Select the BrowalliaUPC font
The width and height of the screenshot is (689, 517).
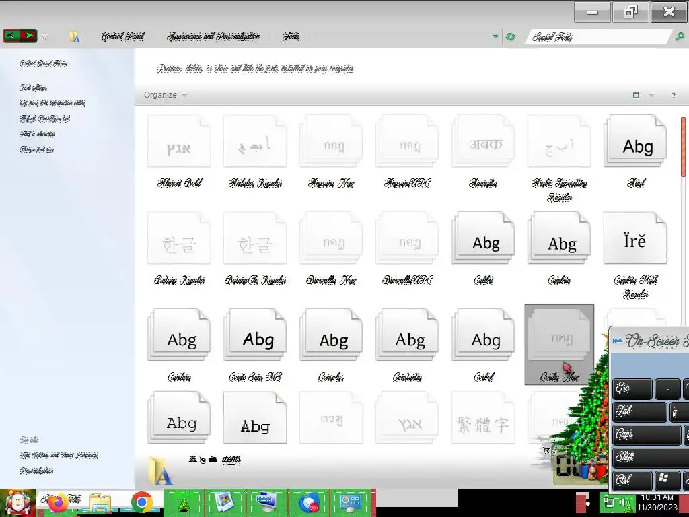pos(407,248)
